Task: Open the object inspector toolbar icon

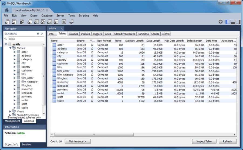Action: [22, 22]
